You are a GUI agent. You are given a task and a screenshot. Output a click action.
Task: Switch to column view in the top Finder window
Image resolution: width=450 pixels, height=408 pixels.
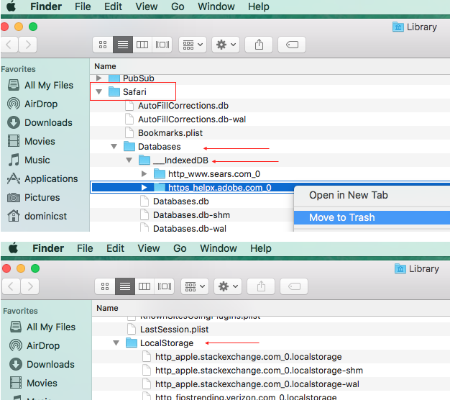click(142, 45)
